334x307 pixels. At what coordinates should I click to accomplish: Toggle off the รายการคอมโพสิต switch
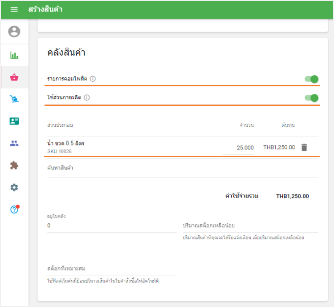311,79
